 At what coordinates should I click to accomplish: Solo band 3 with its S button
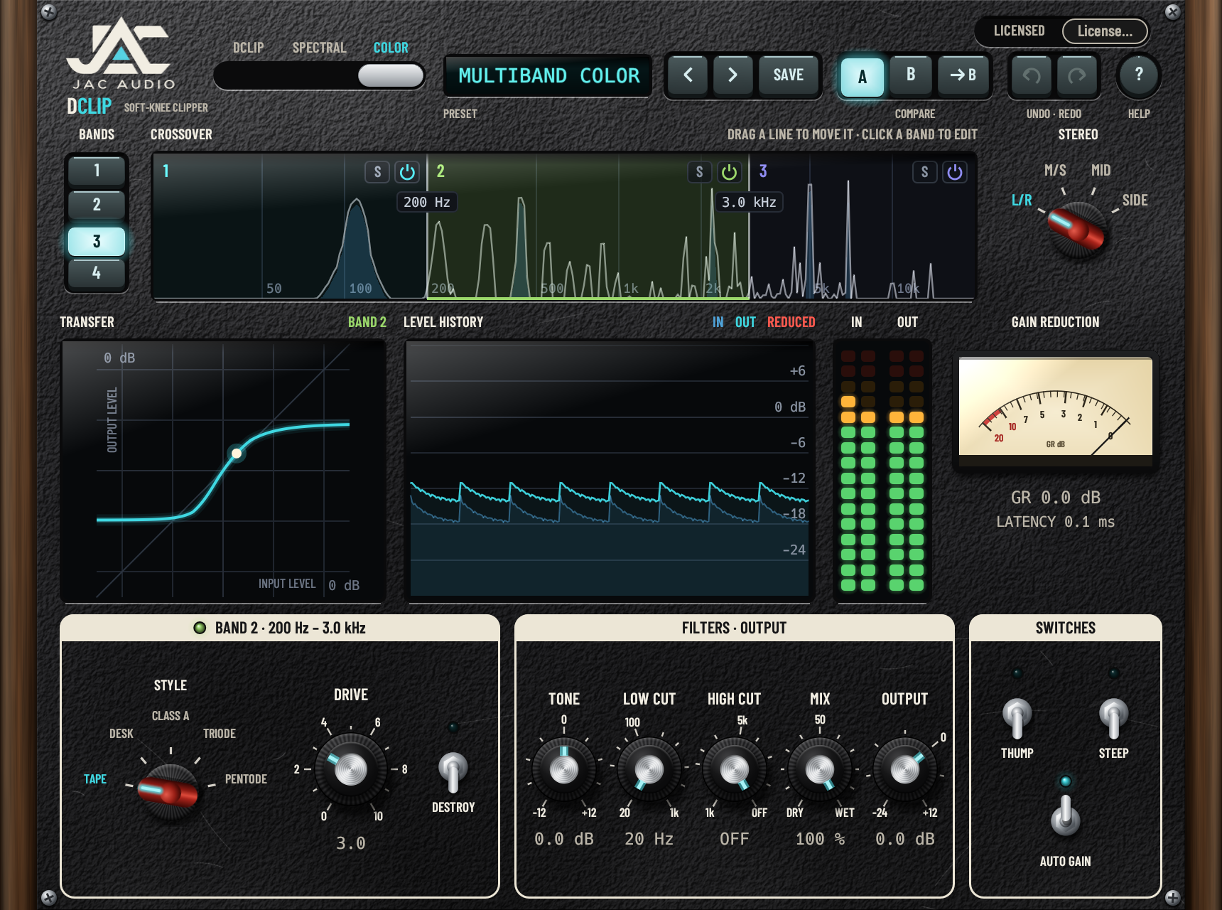click(924, 172)
